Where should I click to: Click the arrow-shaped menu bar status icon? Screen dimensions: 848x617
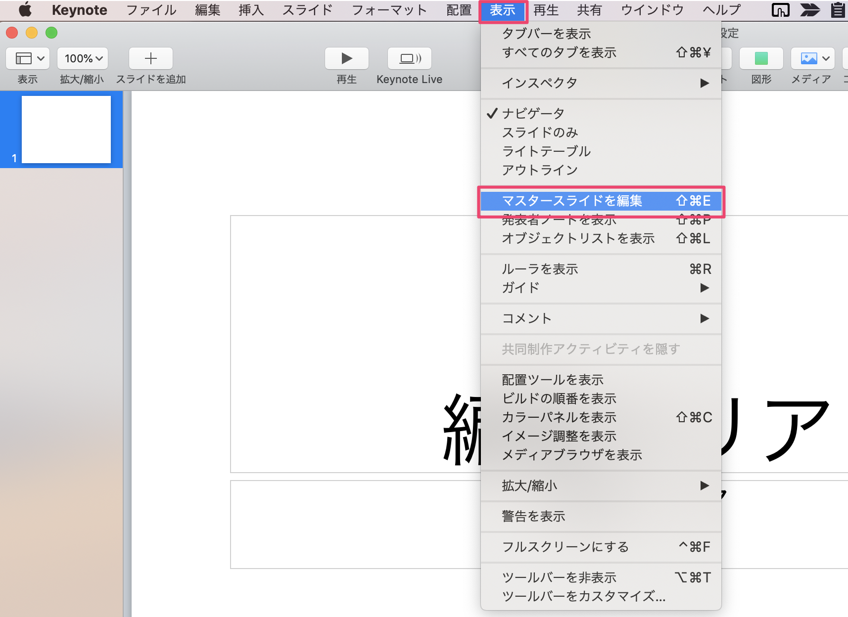(x=809, y=10)
